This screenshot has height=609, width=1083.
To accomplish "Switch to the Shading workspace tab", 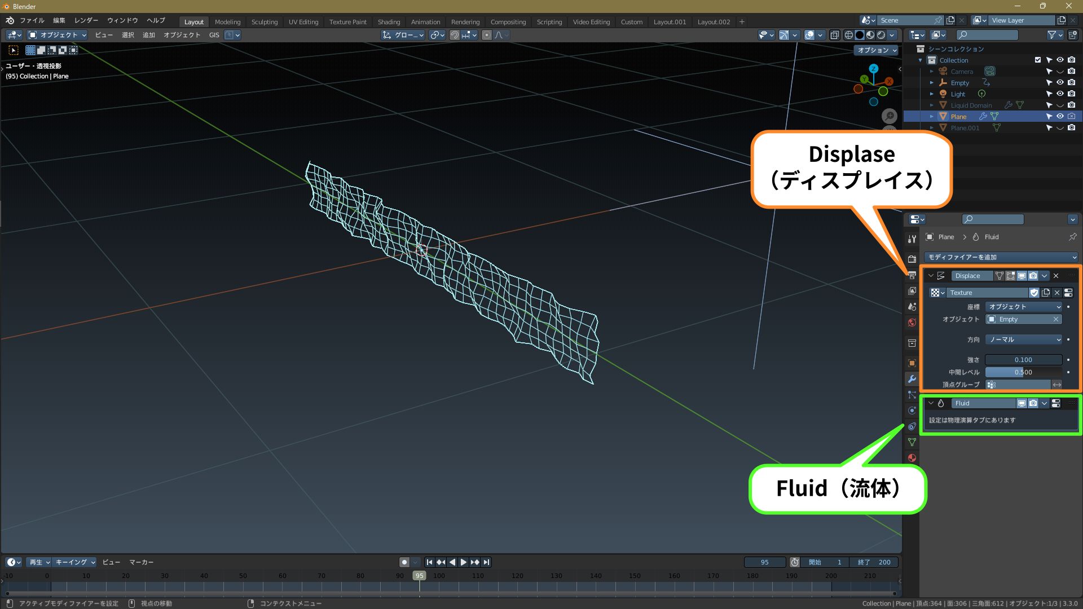I will click(389, 22).
